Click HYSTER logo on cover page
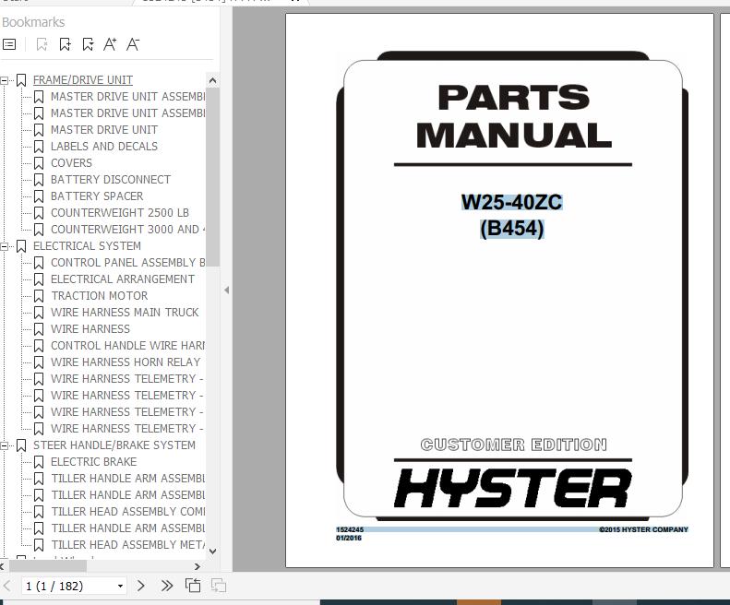 tap(512, 488)
